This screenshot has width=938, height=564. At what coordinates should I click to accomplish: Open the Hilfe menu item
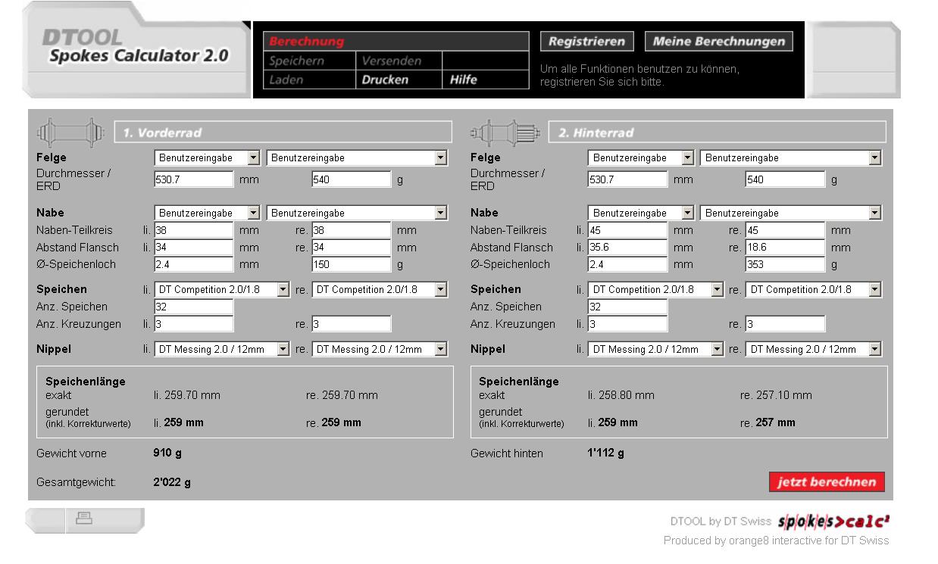pos(463,80)
